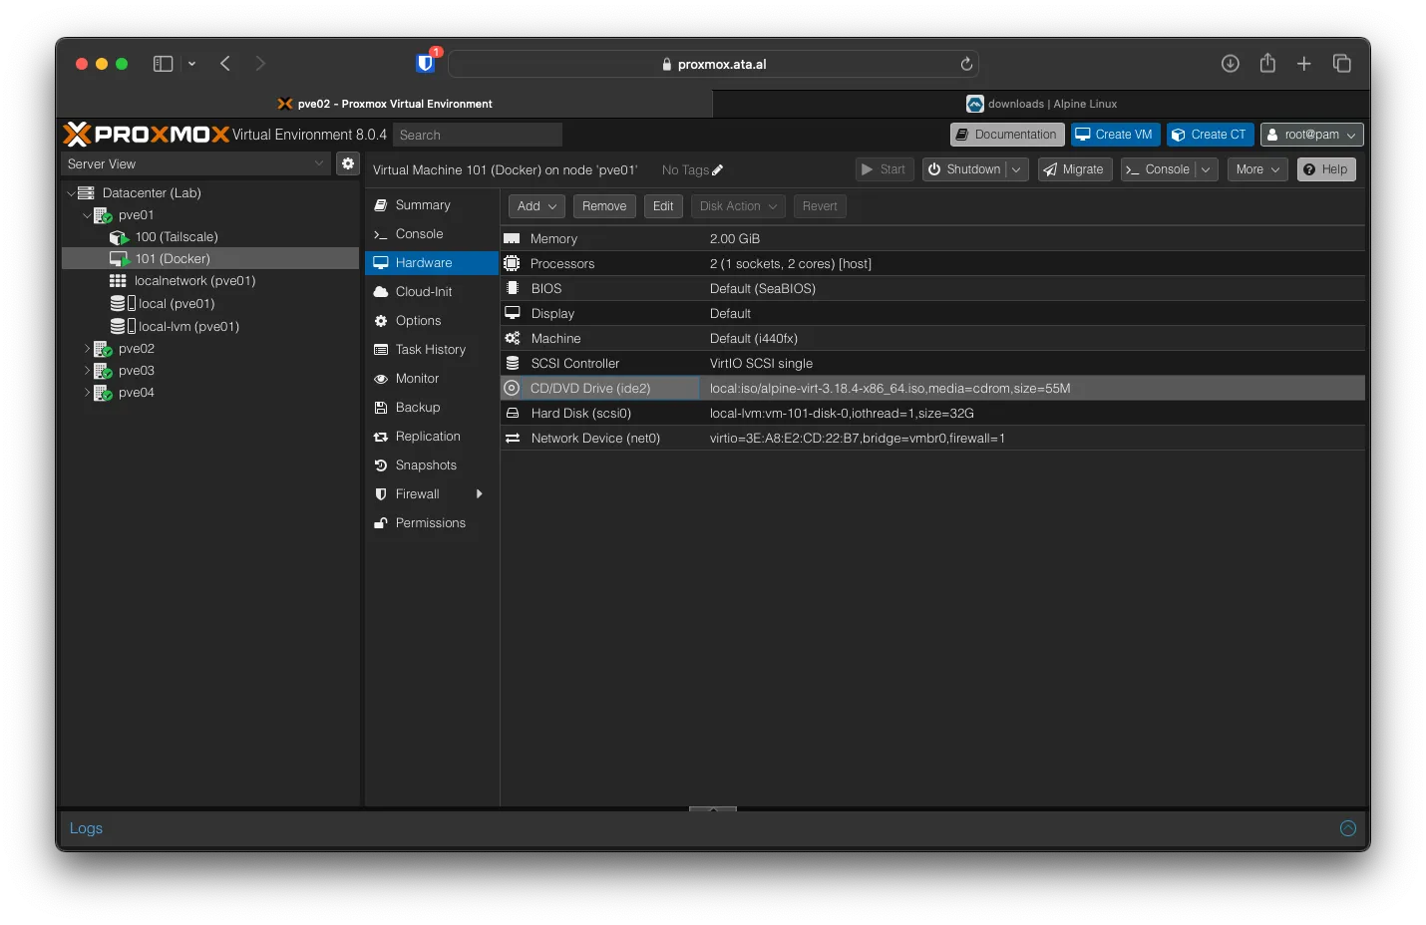
Task: Open a new tab with the plus icon
Action: [x=1304, y=64]
